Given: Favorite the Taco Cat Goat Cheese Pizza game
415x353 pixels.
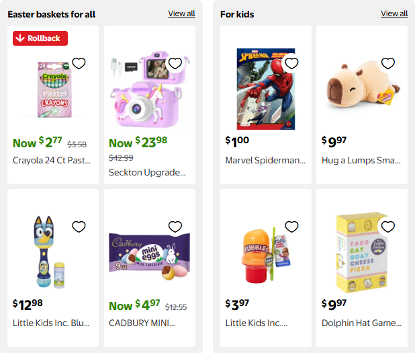Looking at the screenshot, I should coord(387,227).
